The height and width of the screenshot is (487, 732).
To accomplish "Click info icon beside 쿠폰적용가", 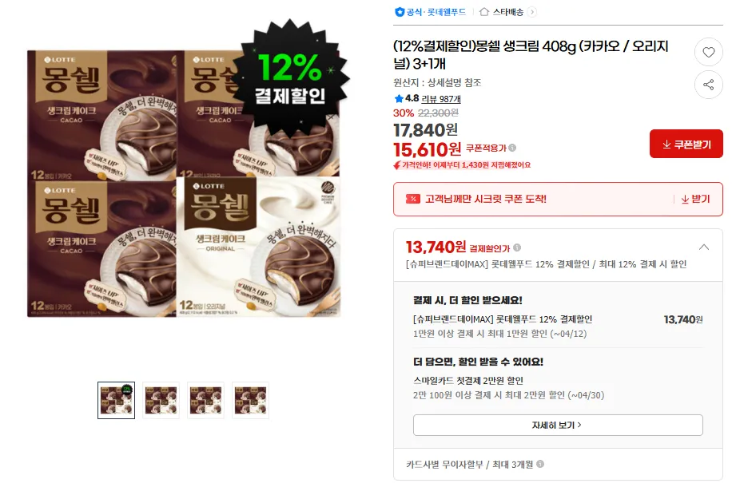I will (512, 148).
